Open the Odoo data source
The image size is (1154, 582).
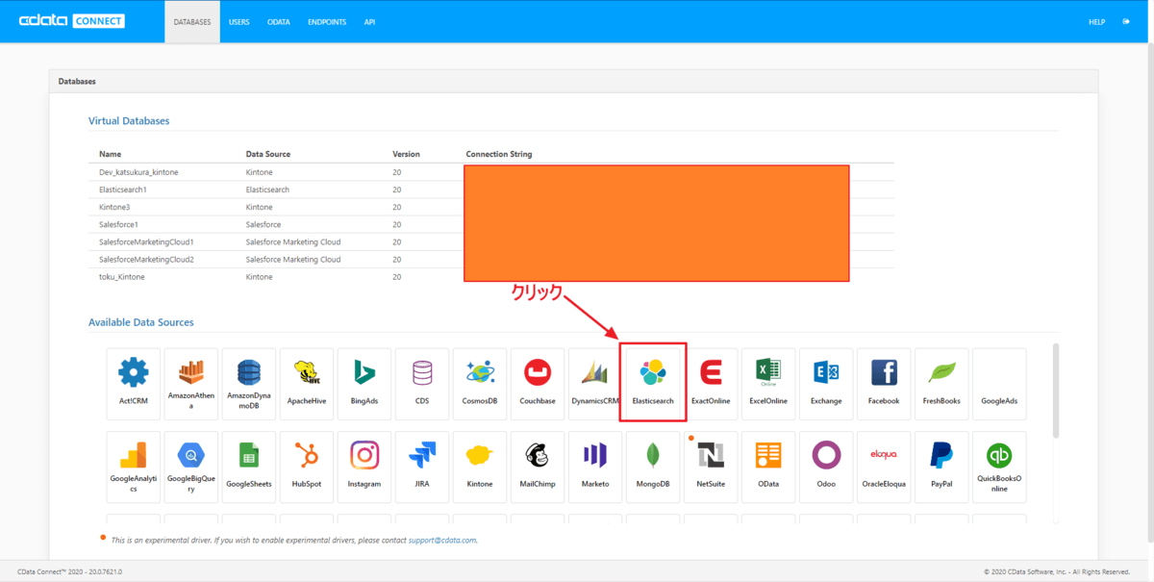pyautogui.click(x=826, y=467)
